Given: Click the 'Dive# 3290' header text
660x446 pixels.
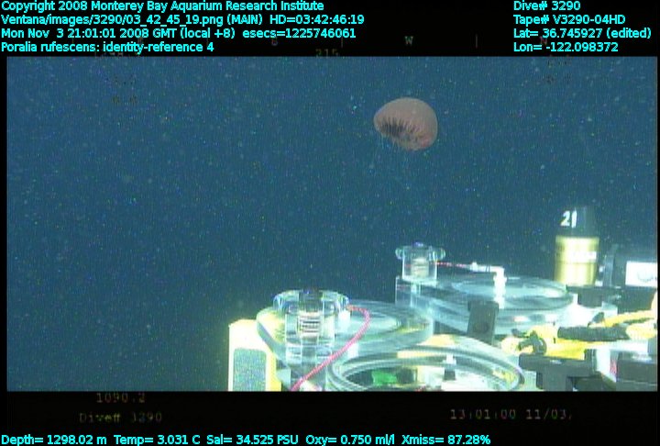Looking at the screenshot, I should click(546, 6).
